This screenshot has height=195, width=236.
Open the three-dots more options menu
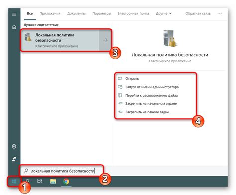point(220,13)
